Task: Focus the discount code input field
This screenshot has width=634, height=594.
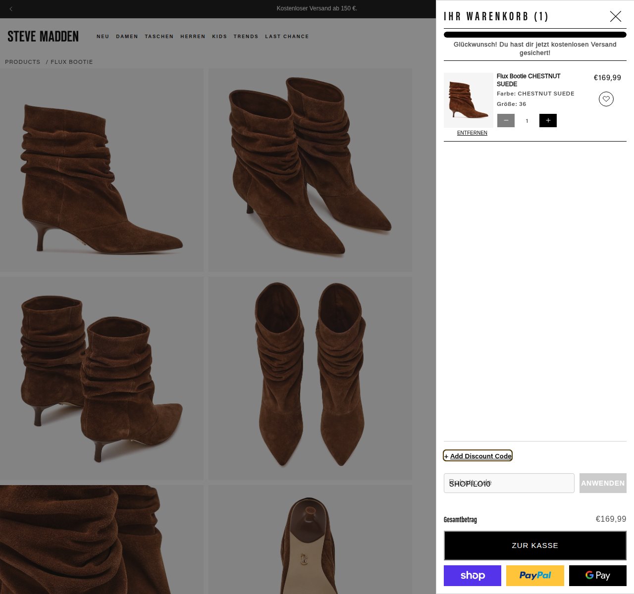Action: click(x=509, y=483)
